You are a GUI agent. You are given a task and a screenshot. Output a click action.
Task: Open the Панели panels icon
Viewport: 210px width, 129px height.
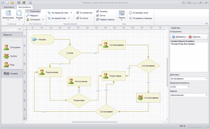click(x=121, y=15)
